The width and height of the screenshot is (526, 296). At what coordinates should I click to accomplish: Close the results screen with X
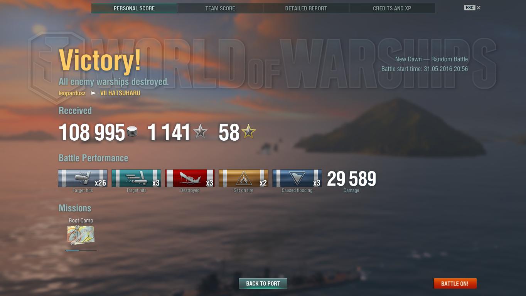[x=479, y=8]
